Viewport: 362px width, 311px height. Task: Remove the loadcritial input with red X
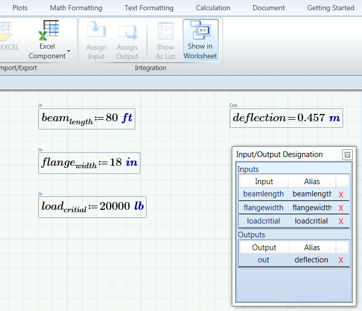341,221
